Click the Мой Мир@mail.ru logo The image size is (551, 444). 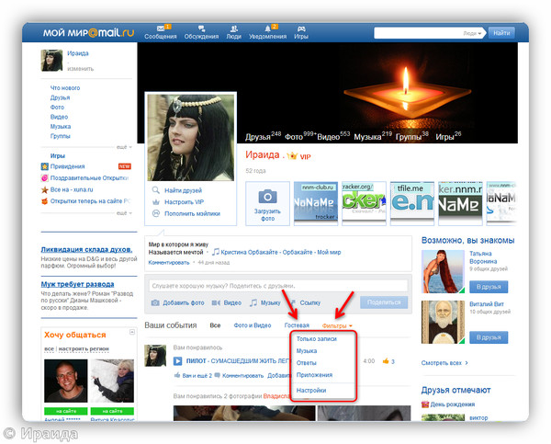[x=88, y=33]
